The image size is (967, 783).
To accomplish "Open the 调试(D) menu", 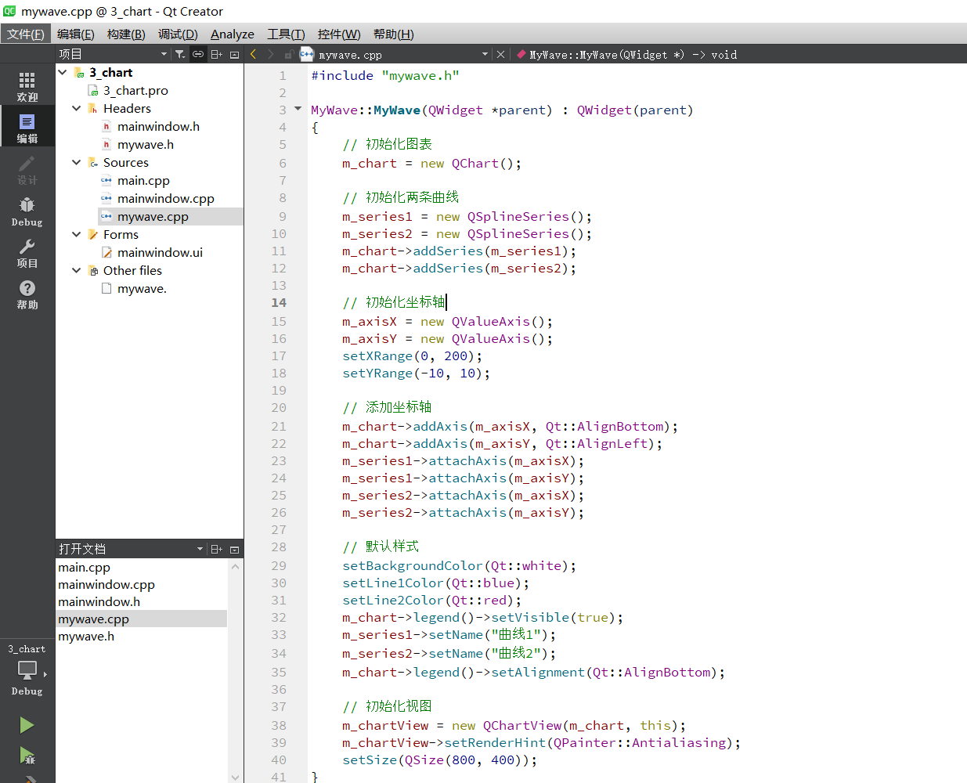I will click(178, 34).
